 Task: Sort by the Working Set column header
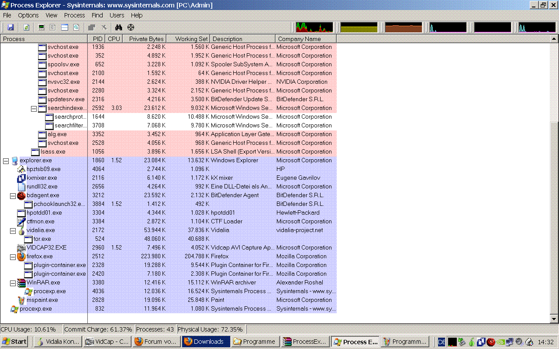point(188,39)
